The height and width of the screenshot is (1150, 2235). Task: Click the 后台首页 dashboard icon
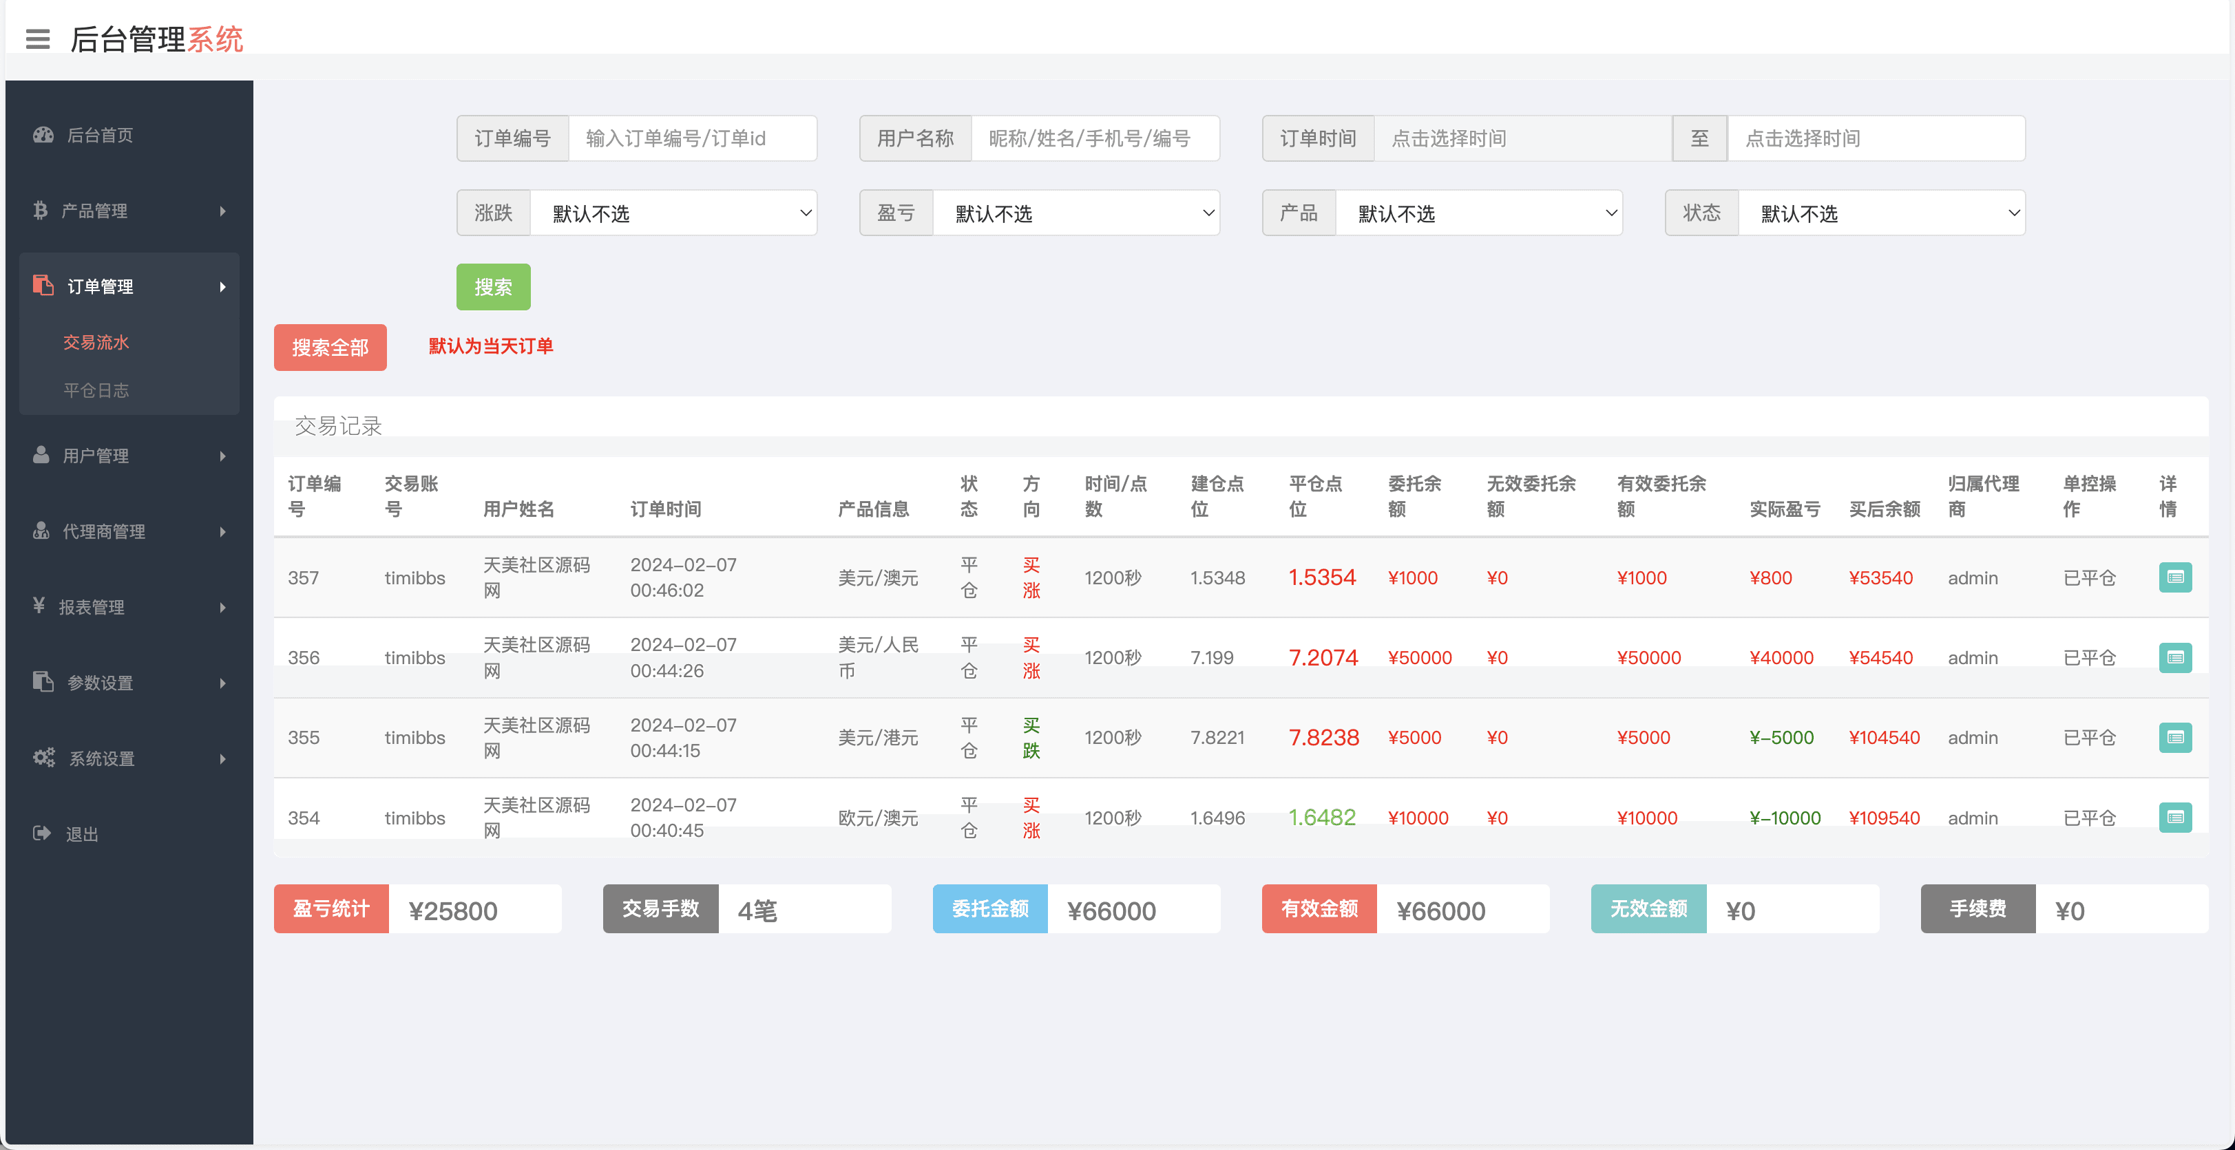tap(43, 134)
